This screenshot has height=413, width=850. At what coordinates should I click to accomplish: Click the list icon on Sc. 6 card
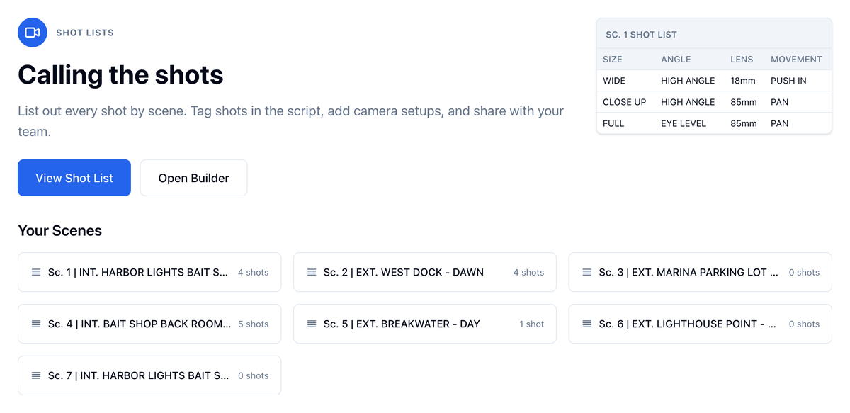click(x=586, y=324)
